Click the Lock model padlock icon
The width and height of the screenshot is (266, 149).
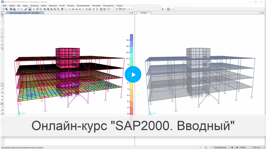(x=30, y=9)
